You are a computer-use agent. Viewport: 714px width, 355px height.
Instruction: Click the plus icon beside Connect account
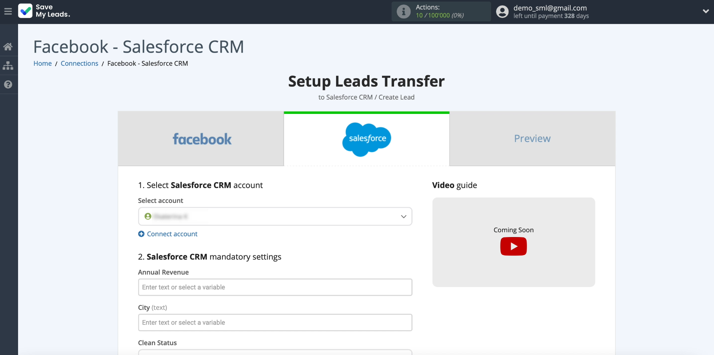point(141,234)
